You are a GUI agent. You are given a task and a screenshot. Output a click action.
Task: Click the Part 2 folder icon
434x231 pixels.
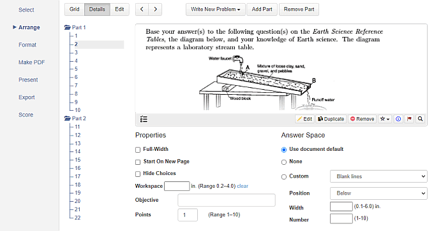67,118
